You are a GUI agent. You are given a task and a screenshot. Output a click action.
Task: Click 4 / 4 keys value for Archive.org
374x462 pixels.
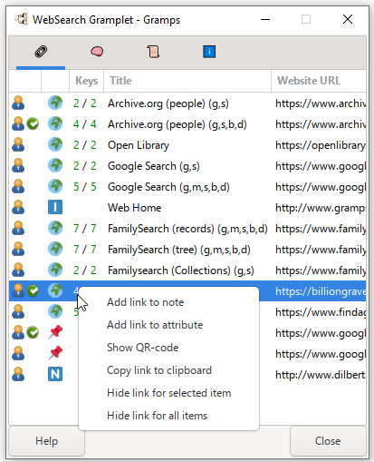coord(85,124)
